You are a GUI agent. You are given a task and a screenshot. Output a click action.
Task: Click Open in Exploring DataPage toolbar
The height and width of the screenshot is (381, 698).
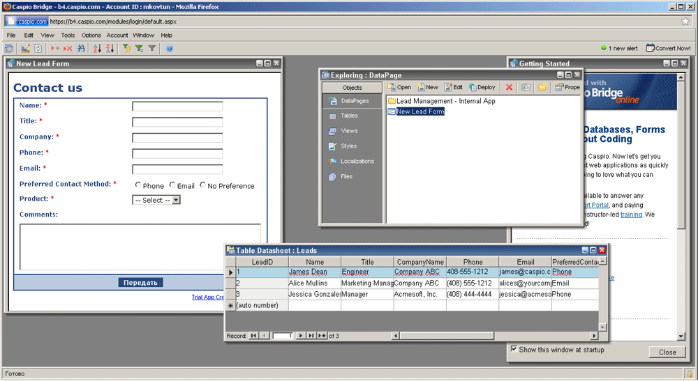tap(399, 88)
